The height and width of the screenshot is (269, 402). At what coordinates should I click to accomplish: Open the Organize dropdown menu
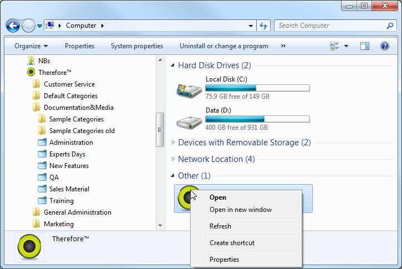[31, 46]
